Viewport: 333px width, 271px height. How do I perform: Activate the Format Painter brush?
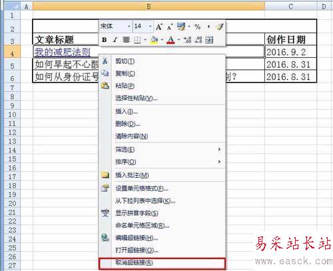[219, 27]
